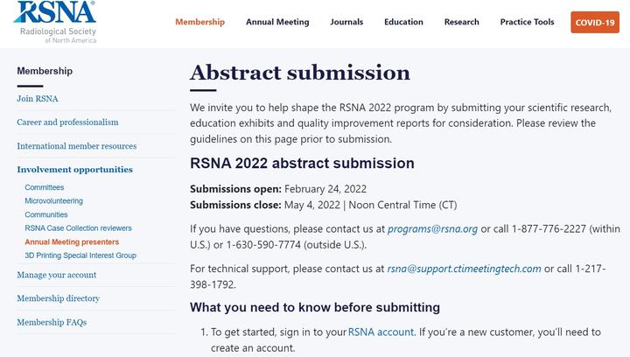Open RSNA Case Collection reviewers link
630x357 pixels.
click(78, 228)
